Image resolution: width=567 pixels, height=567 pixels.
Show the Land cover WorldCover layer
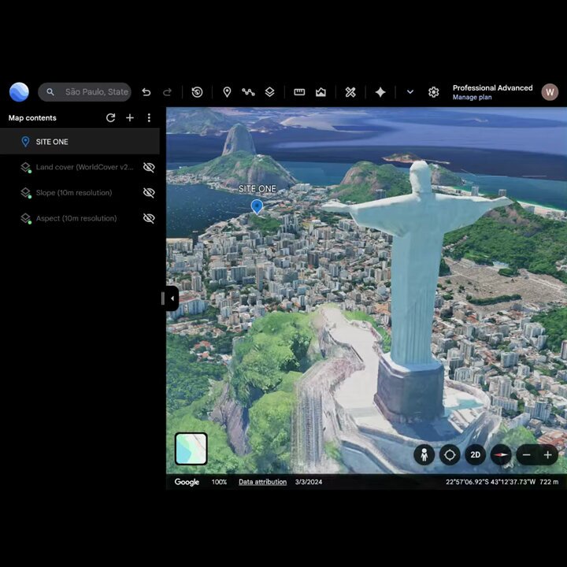pos(149,167)
